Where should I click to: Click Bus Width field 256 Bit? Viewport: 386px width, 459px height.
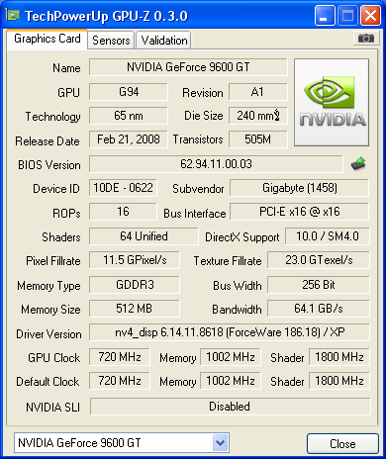(319, 285)
